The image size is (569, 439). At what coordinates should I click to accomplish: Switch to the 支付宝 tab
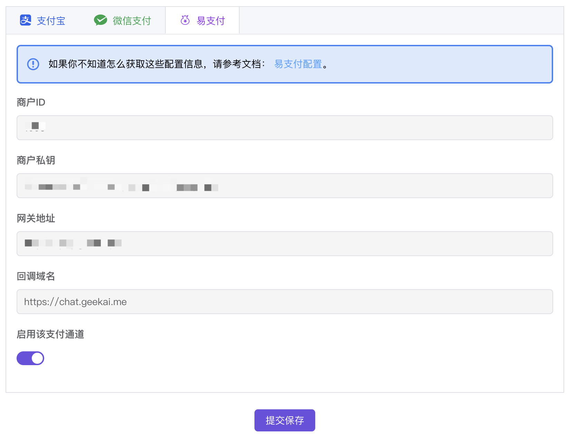click(42, 20)
